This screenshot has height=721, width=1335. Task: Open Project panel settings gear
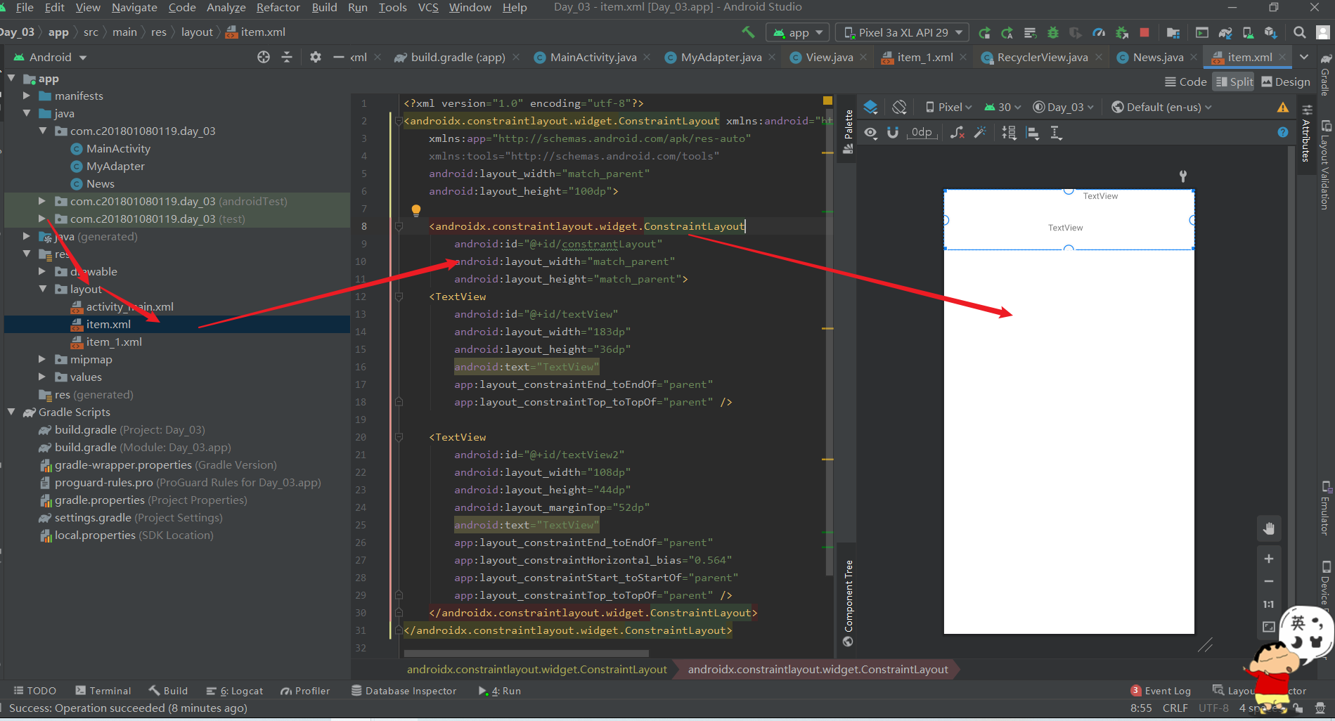pos(316,57)
